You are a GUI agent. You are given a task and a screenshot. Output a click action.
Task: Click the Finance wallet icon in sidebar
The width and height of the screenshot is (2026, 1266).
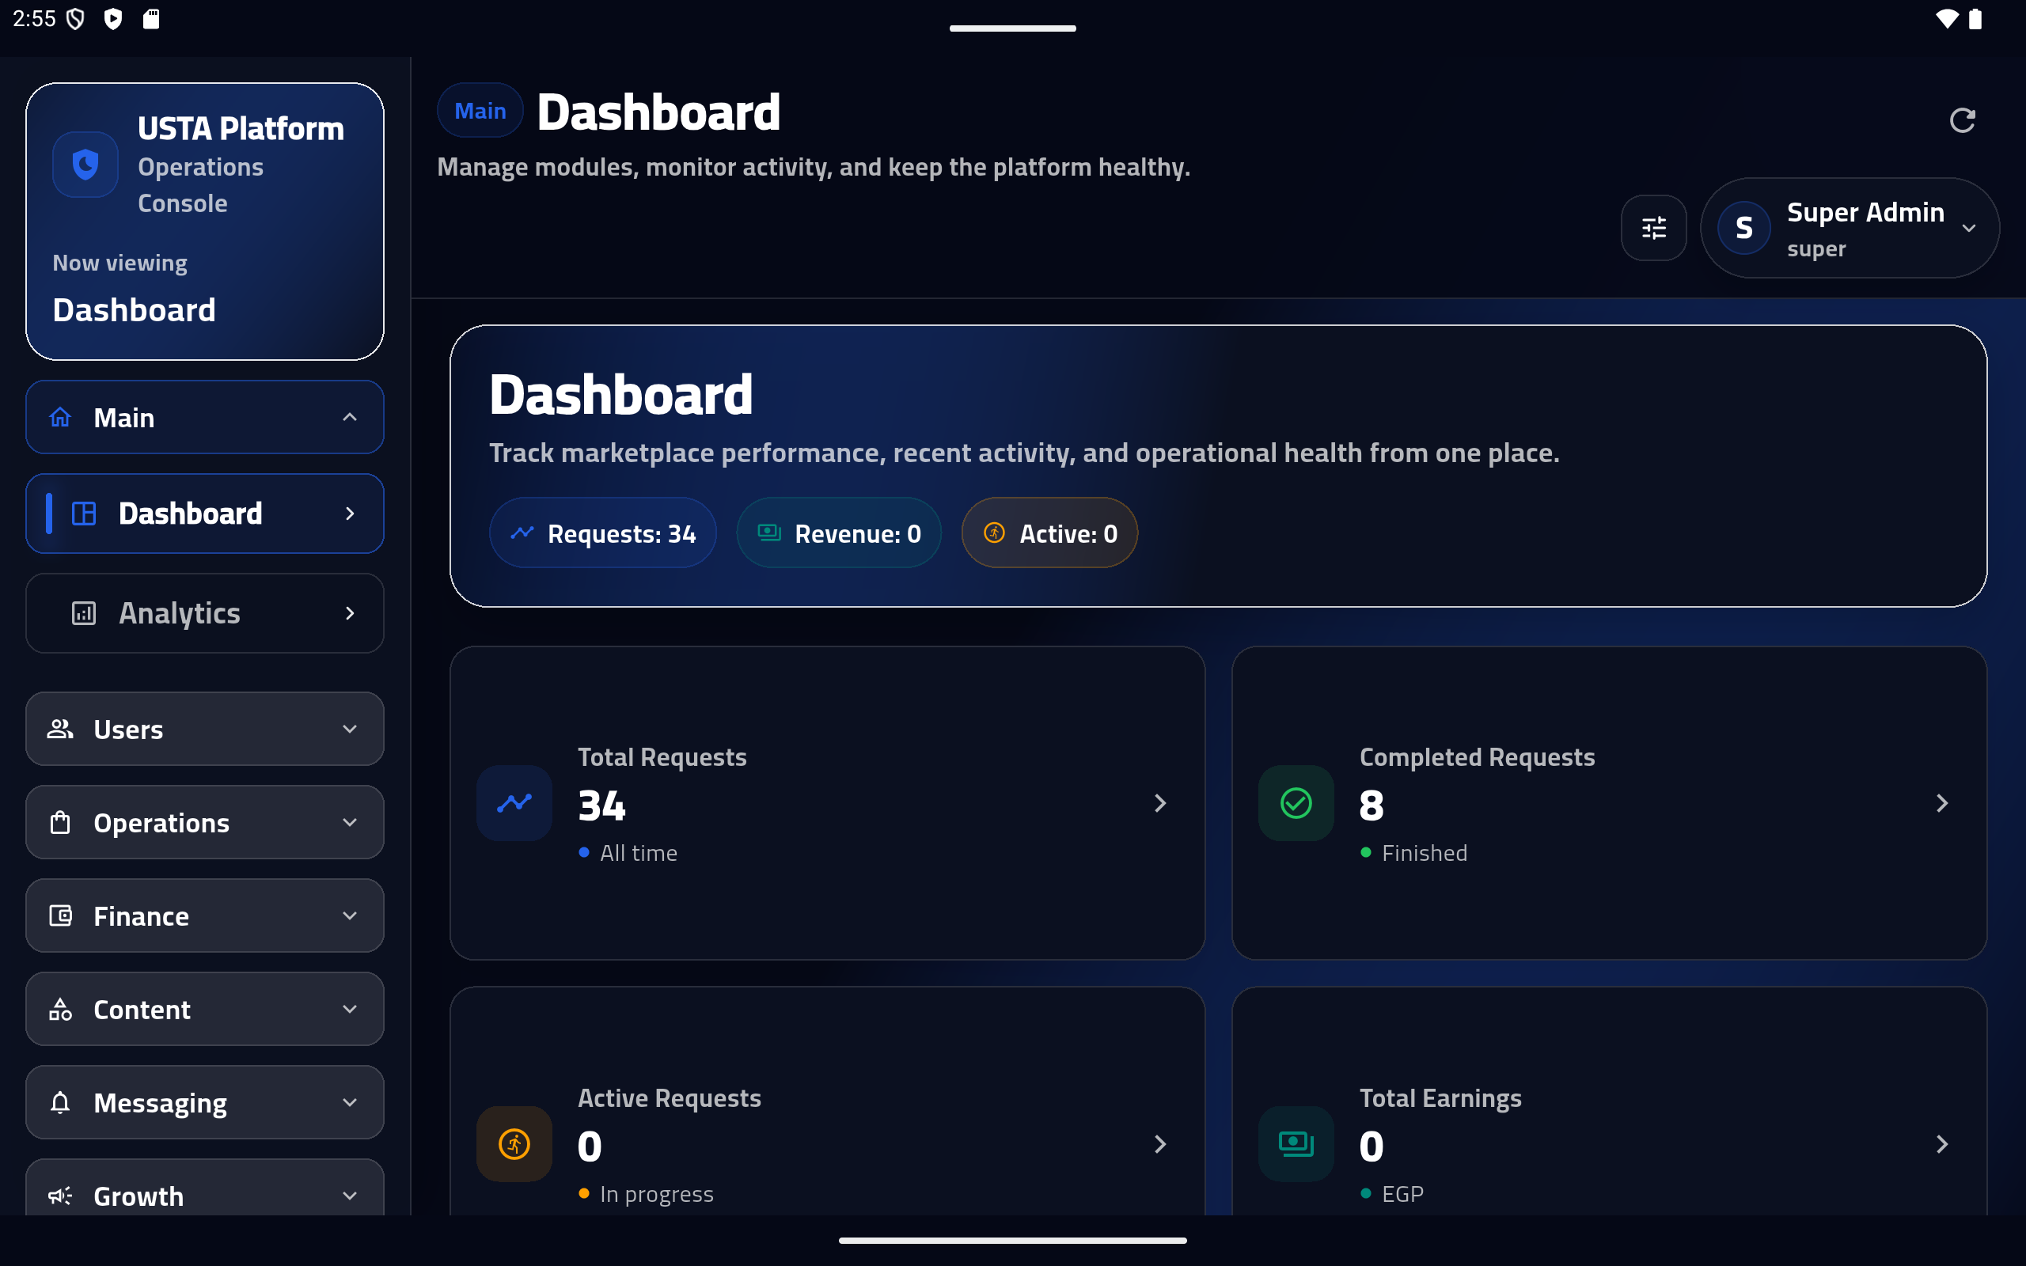[x=60, y=915]
